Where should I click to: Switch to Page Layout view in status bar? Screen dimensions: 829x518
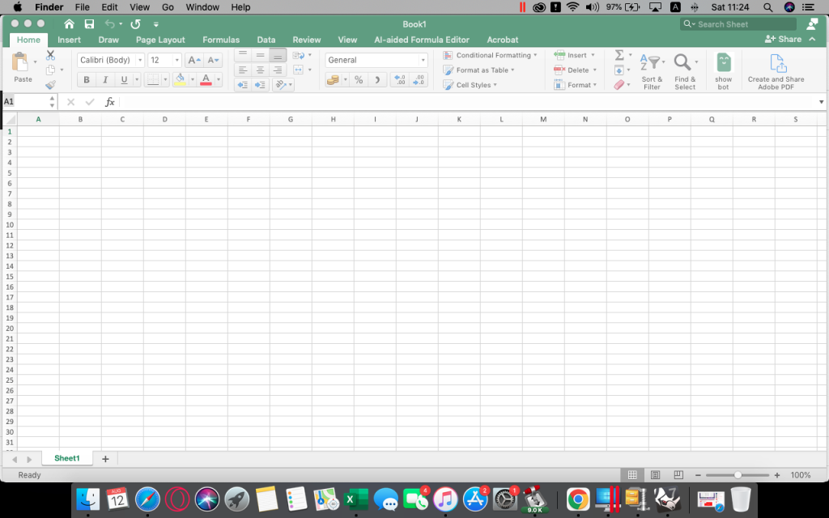click(655, 474)
